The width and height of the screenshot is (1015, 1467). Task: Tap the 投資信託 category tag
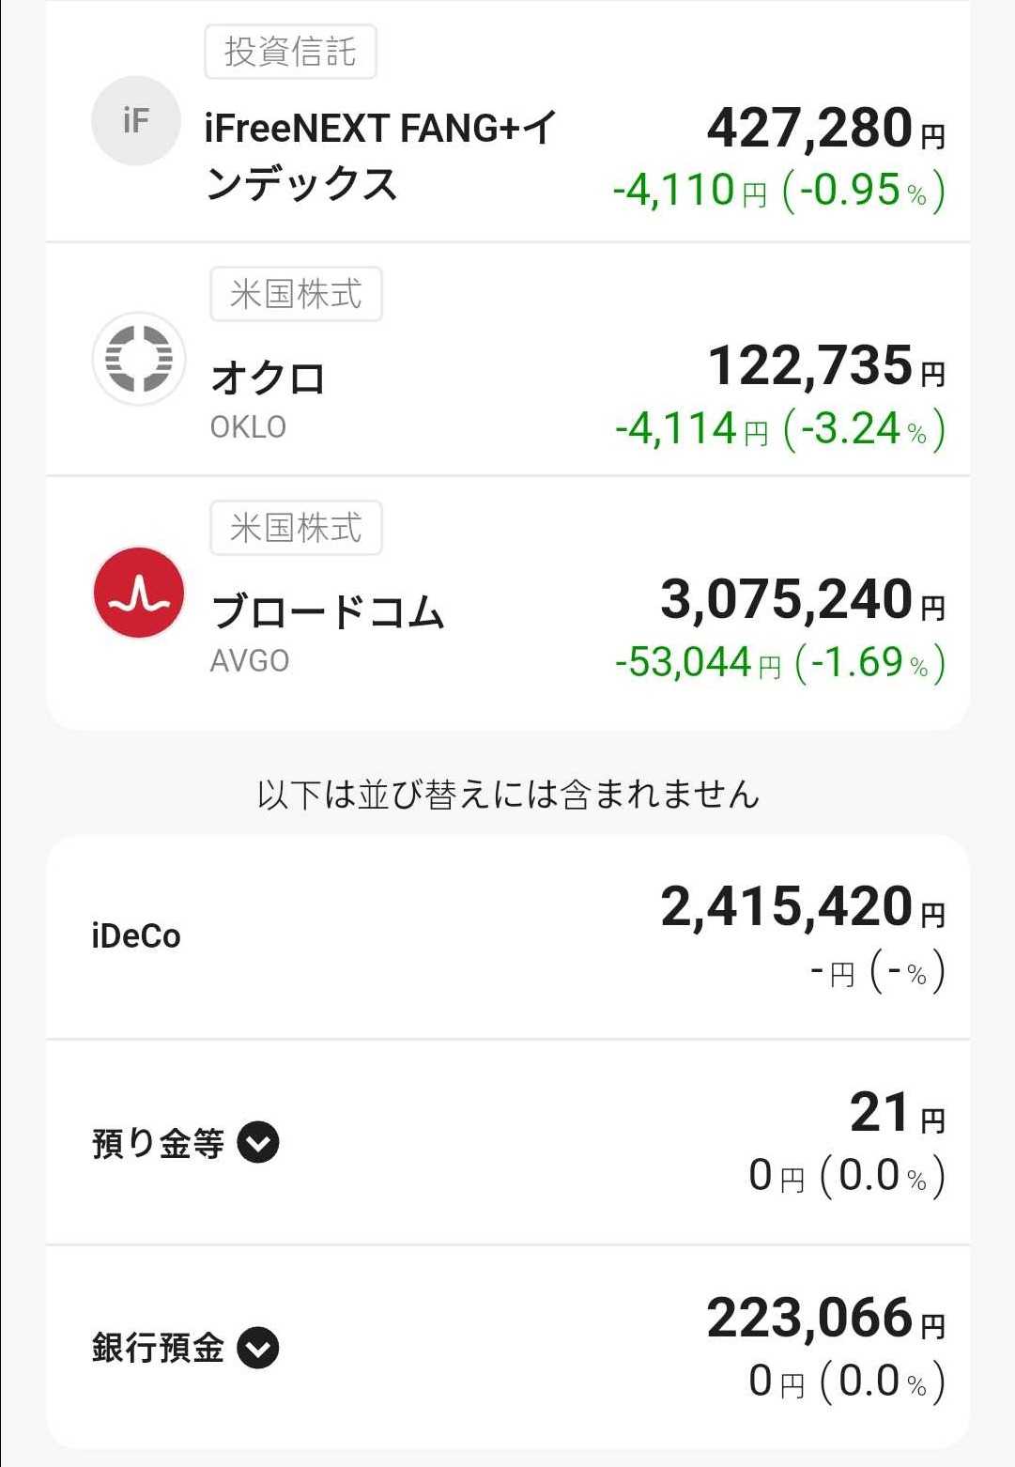(290, 52)
